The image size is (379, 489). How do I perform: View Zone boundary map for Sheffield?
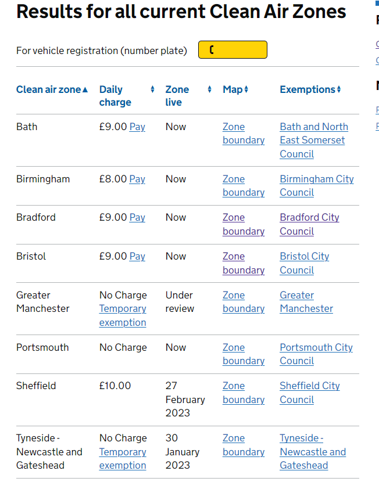coord(244,393)
